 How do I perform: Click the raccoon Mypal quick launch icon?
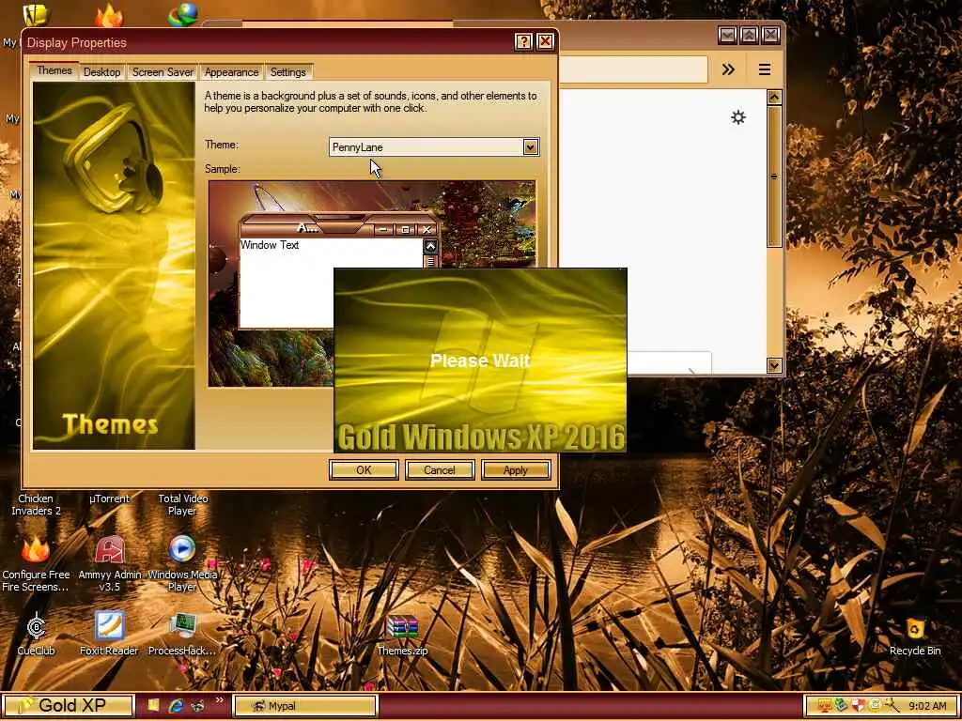click(x=197, y=706)
